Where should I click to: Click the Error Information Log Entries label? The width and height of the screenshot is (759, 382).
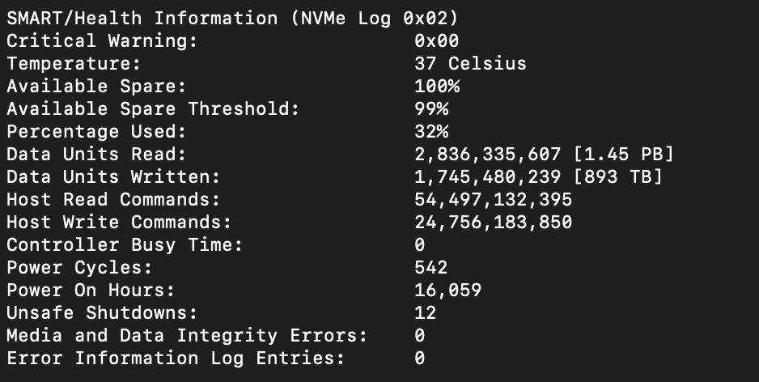coord(176,359)
